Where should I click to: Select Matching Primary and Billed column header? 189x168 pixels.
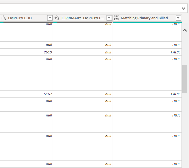(x=147, y=18)
